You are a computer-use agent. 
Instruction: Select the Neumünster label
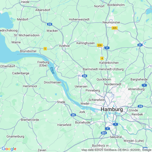(x=111, y=22)
